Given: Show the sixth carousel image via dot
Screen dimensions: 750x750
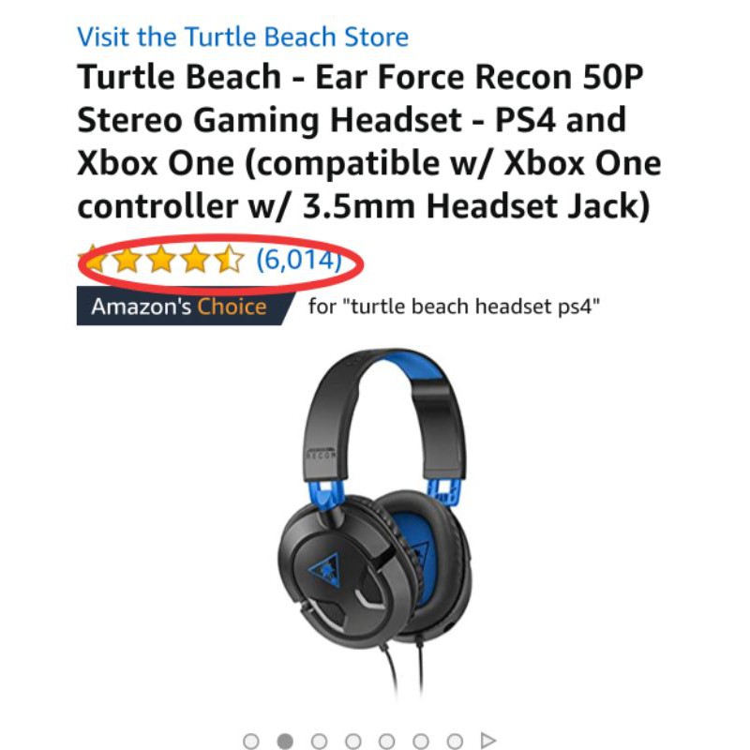Looking at the screenshot, I should click(x=421, y=742).
